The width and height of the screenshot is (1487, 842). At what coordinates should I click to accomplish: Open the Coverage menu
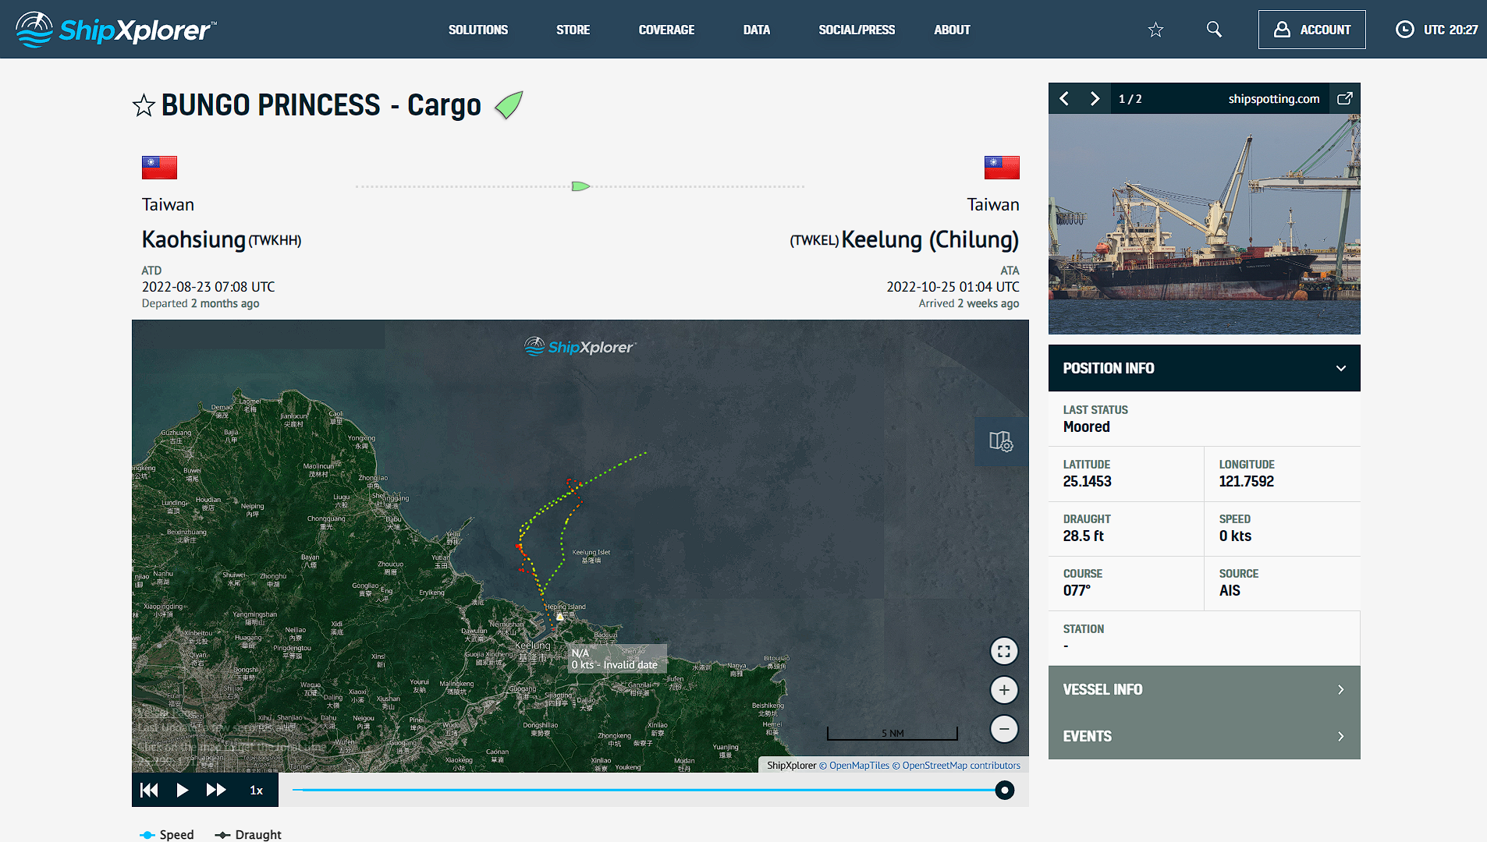(666, 30)
